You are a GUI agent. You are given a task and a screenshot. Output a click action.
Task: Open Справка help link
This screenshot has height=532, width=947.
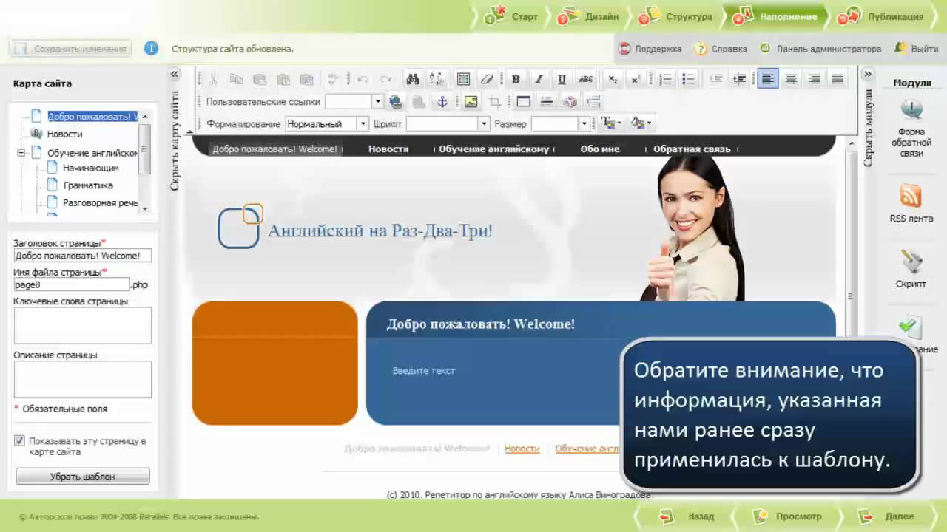(x=721, y=49)
